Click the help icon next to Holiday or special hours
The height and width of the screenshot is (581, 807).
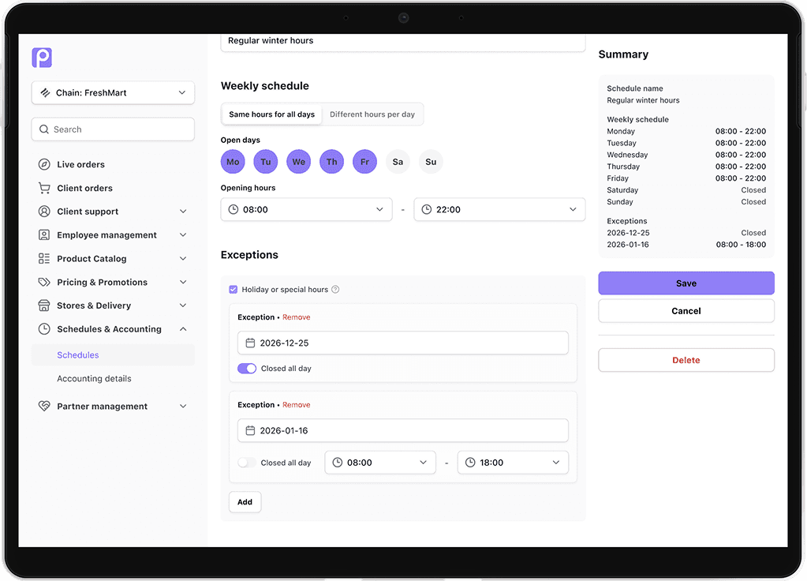click(x=335, y=290)
